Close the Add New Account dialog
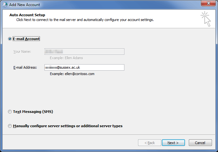The image size is (218, 152). click(208, 3)
